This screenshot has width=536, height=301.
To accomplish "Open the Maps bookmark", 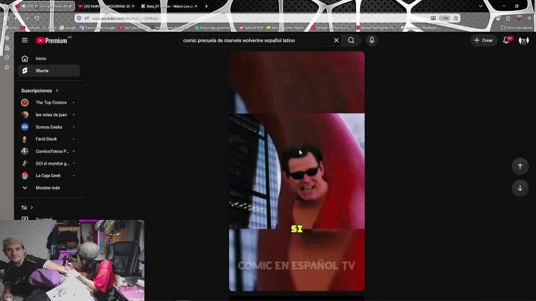I will (x=50, y=28).
